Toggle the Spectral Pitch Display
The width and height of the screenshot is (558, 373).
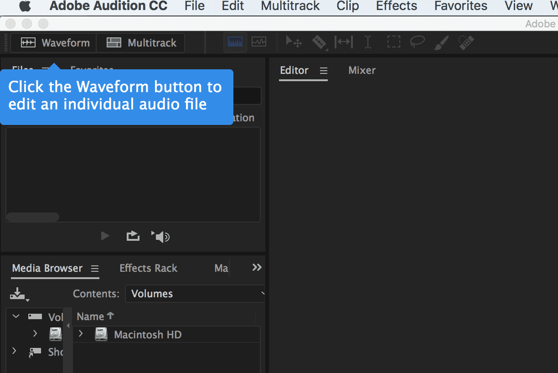[259, 42]
